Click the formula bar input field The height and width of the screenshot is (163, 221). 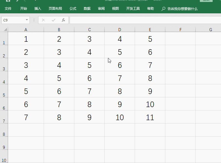tap(145, 20)
